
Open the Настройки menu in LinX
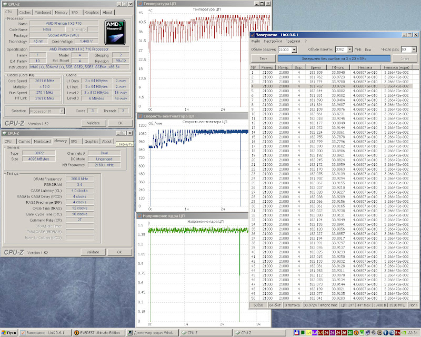pos(272,41)
